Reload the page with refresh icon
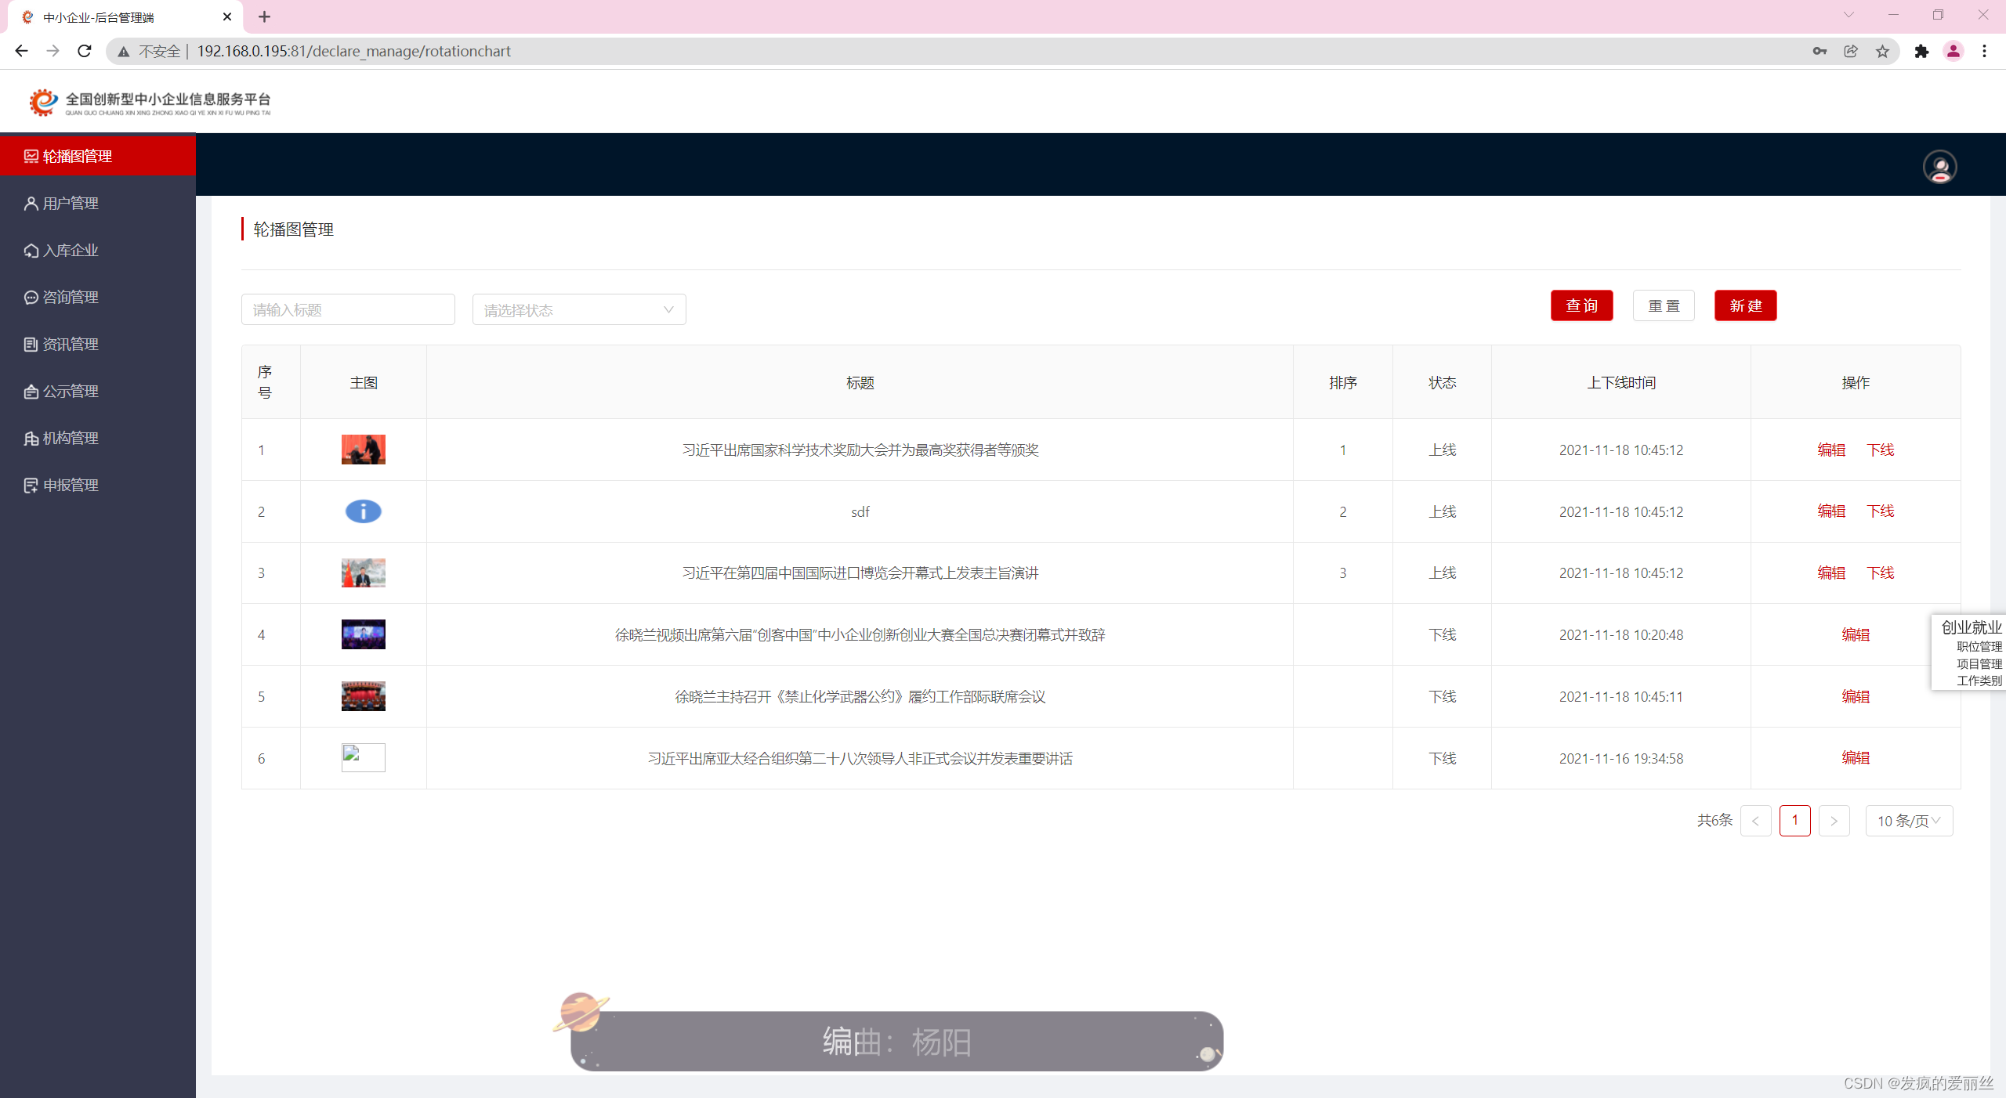This screenshot has height=1098, width=2006. (x=85, y=51)
